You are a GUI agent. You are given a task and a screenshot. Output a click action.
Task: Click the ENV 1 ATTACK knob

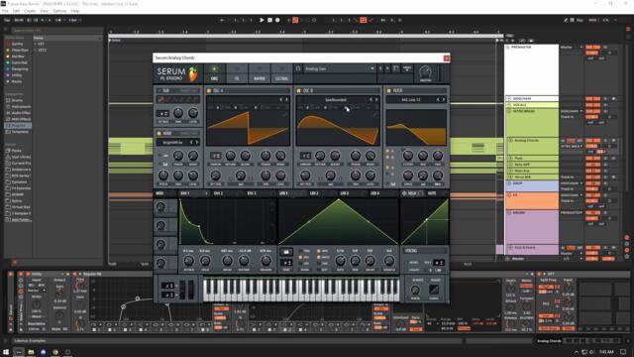(x=188, y=261)
